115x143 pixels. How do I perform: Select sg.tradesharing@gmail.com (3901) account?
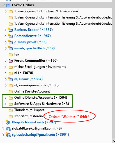[40, 135]
